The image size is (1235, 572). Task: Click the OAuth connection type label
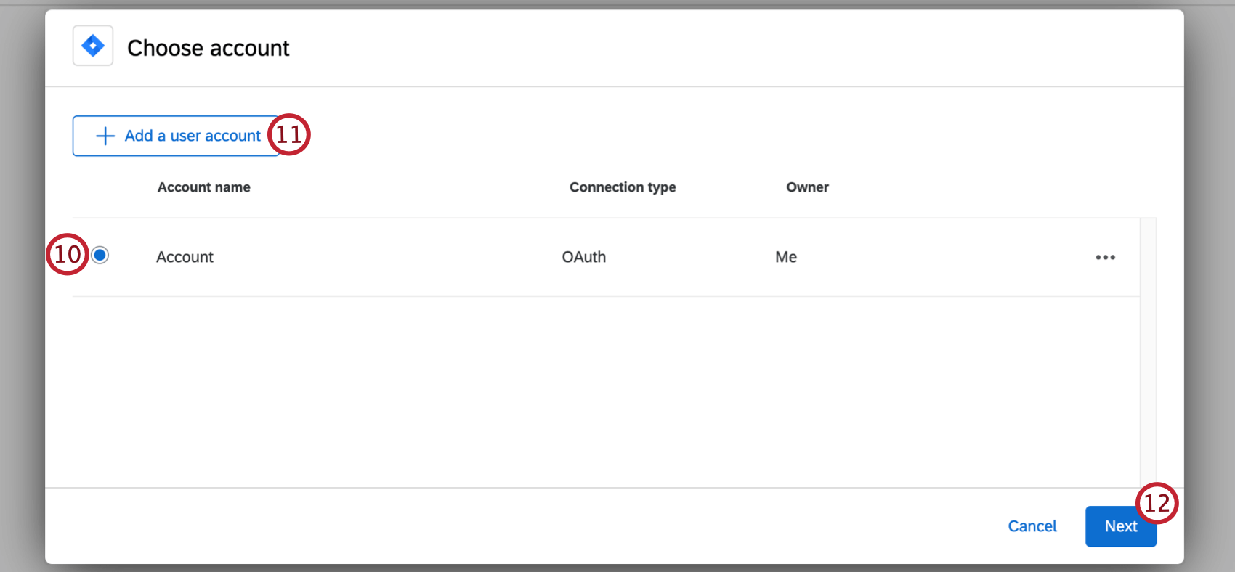(x=583, y=257)
